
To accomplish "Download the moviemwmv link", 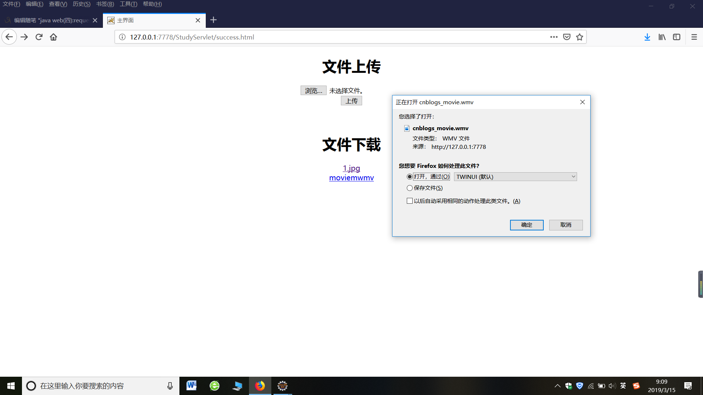I will click(351, 178).
